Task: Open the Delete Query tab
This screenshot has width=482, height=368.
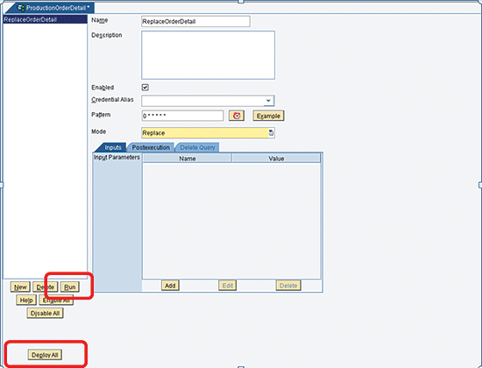Action: pyautogui.click(x=197, y=147)
